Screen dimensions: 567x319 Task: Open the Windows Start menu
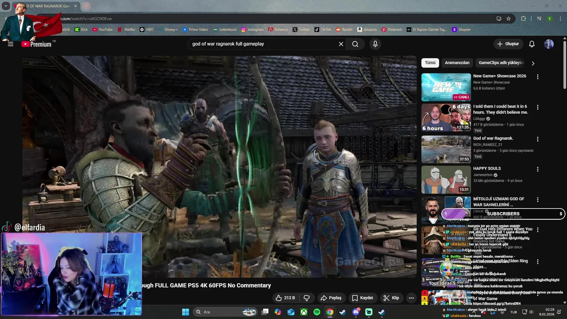186,312
